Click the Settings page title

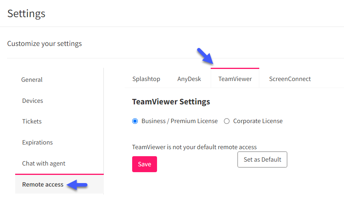(x=26, y=14)
